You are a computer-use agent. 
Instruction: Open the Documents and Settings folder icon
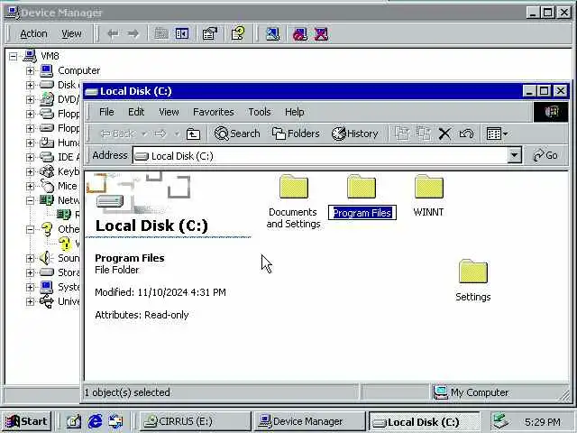(x=293, y=187)
